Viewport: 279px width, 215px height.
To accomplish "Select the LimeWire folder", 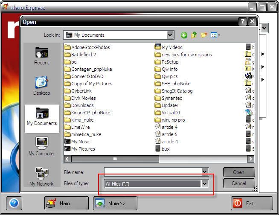I will click(x=77, y=127).
